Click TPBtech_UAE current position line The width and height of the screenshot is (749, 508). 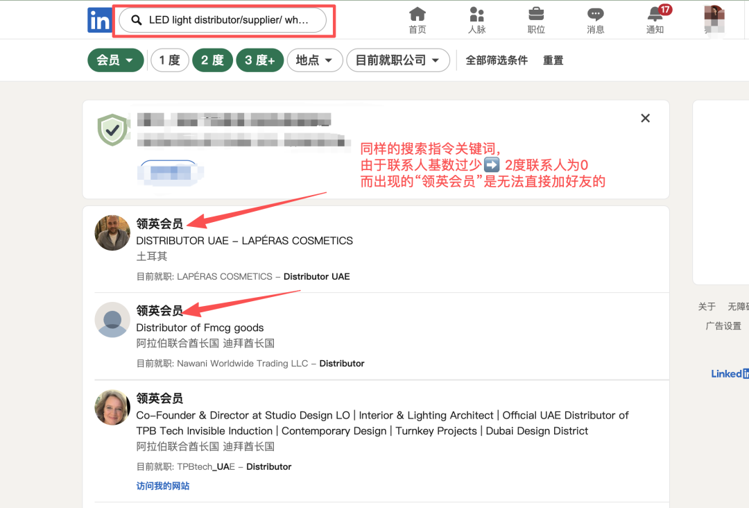[214, 466]
